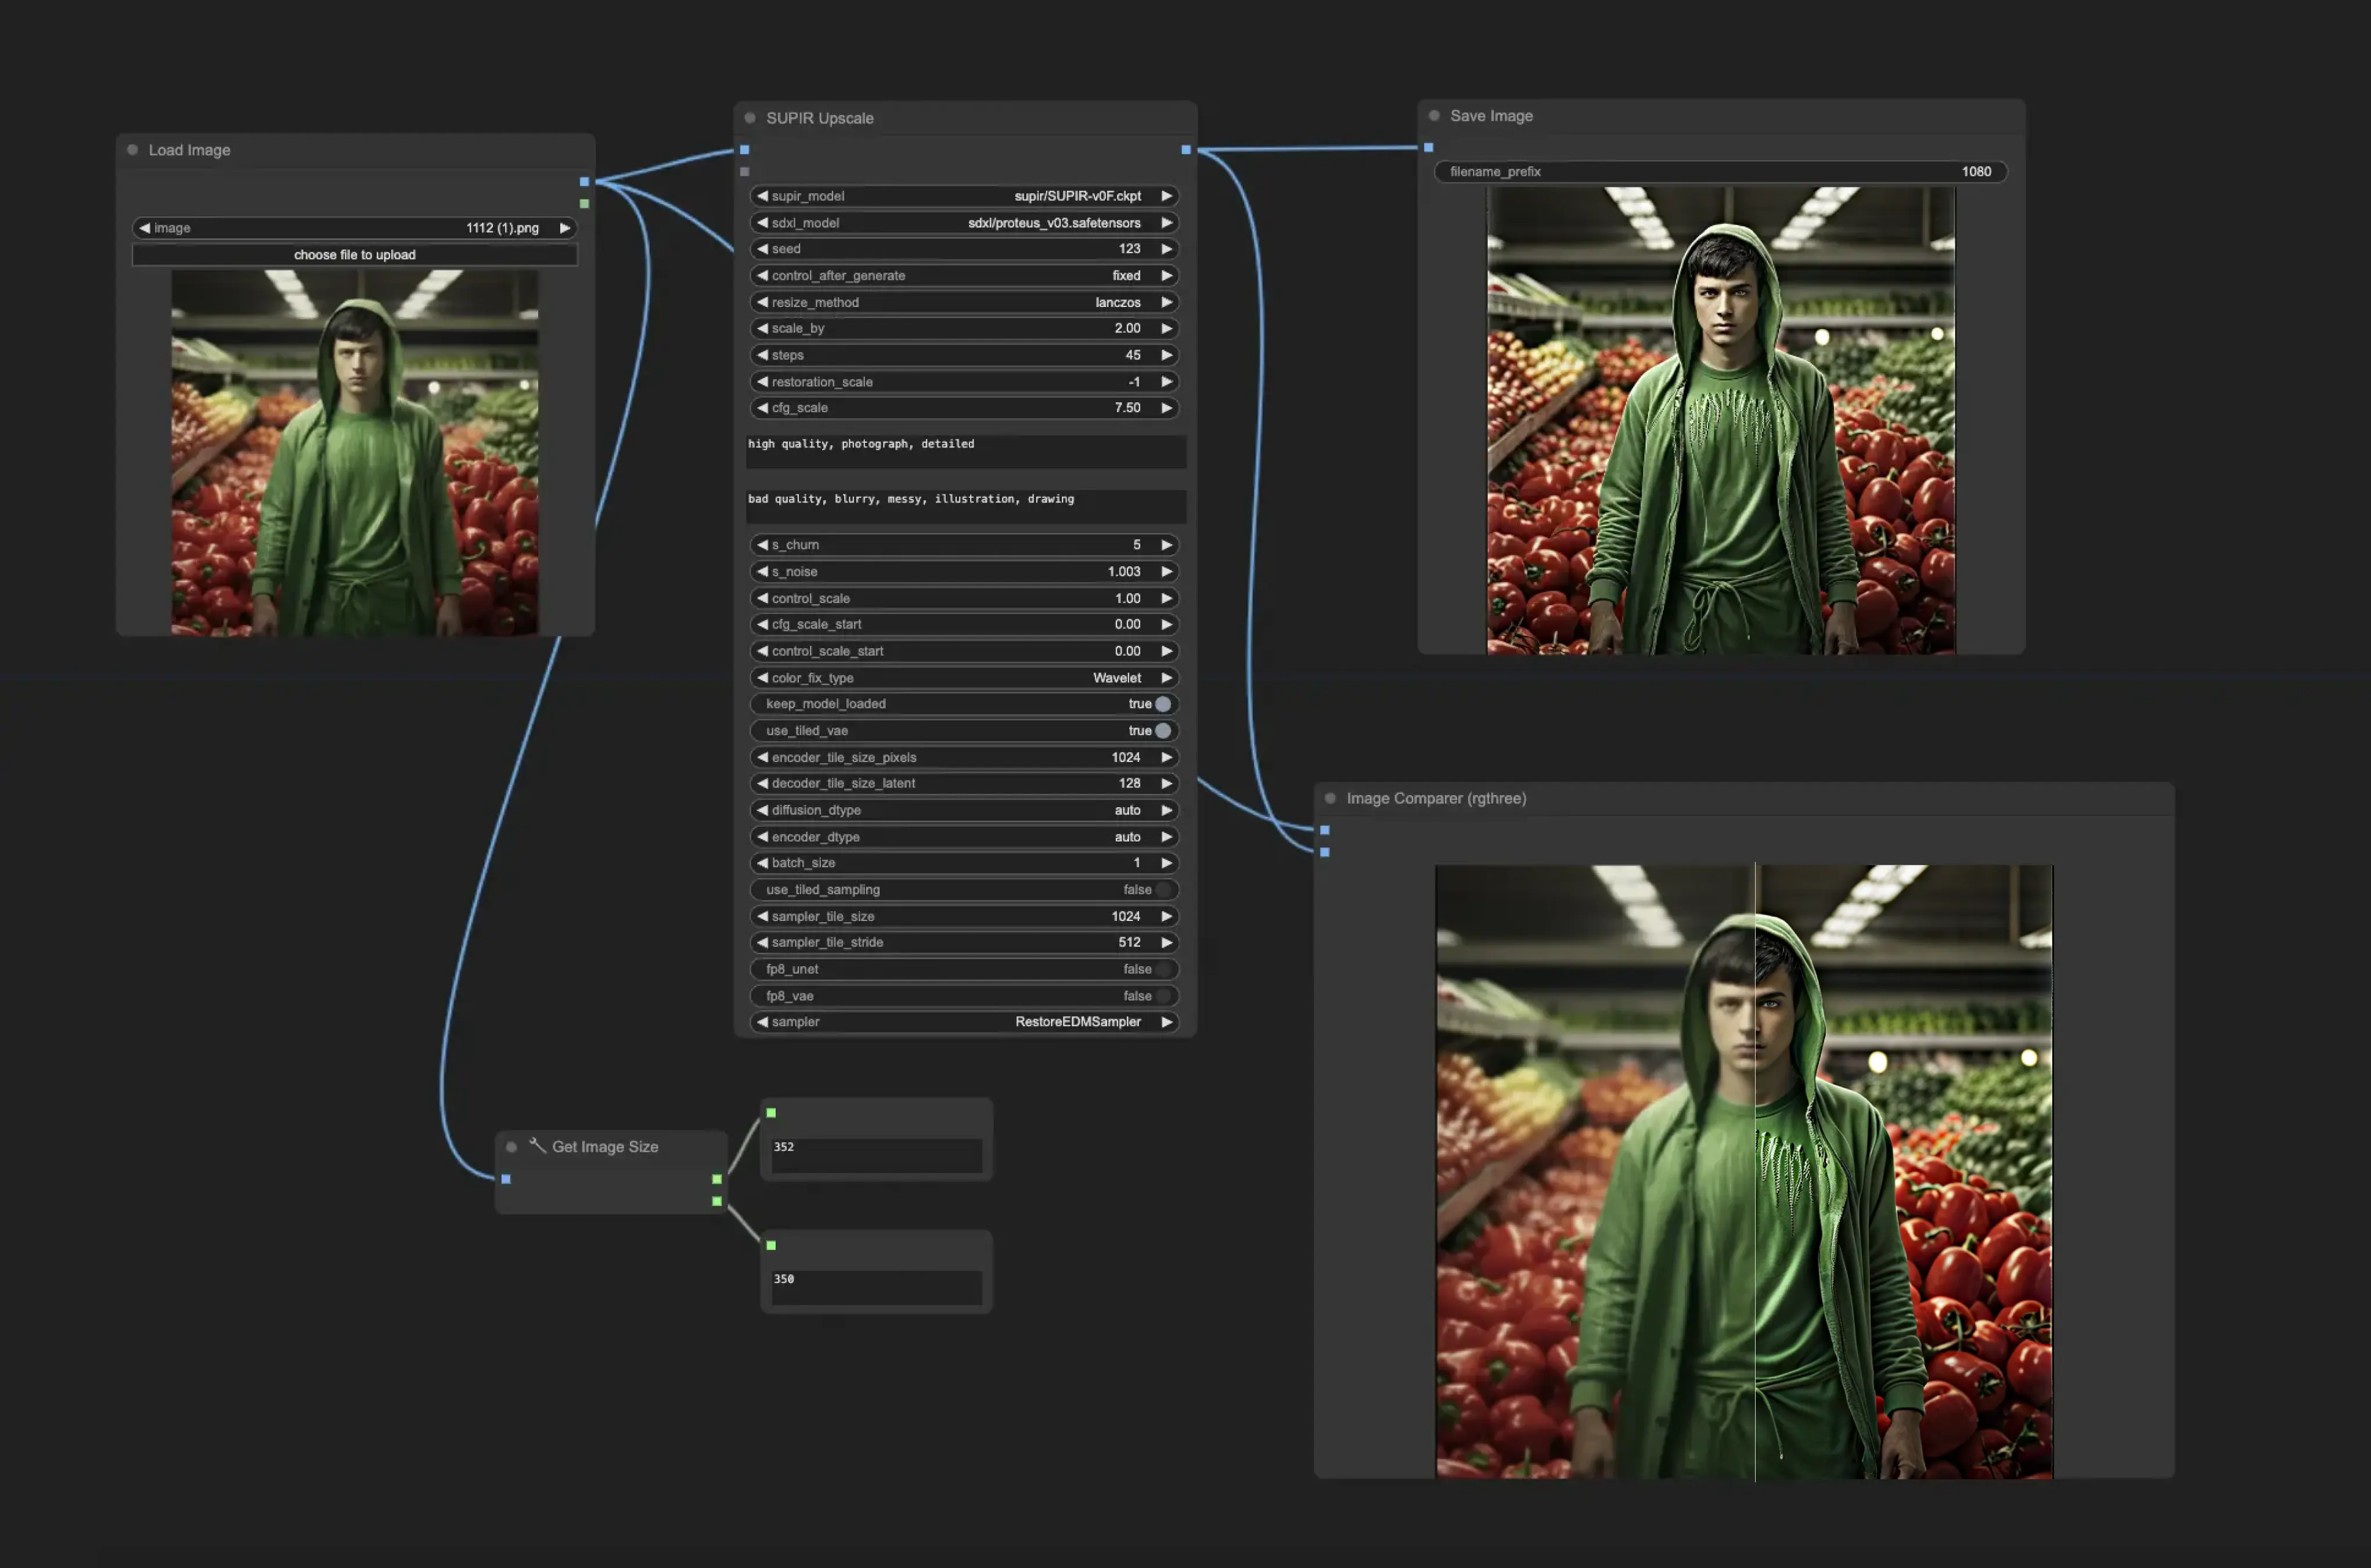Decrease cfg_scale with its left arrow
The image size is (2371, 1568).
(762, 408)
